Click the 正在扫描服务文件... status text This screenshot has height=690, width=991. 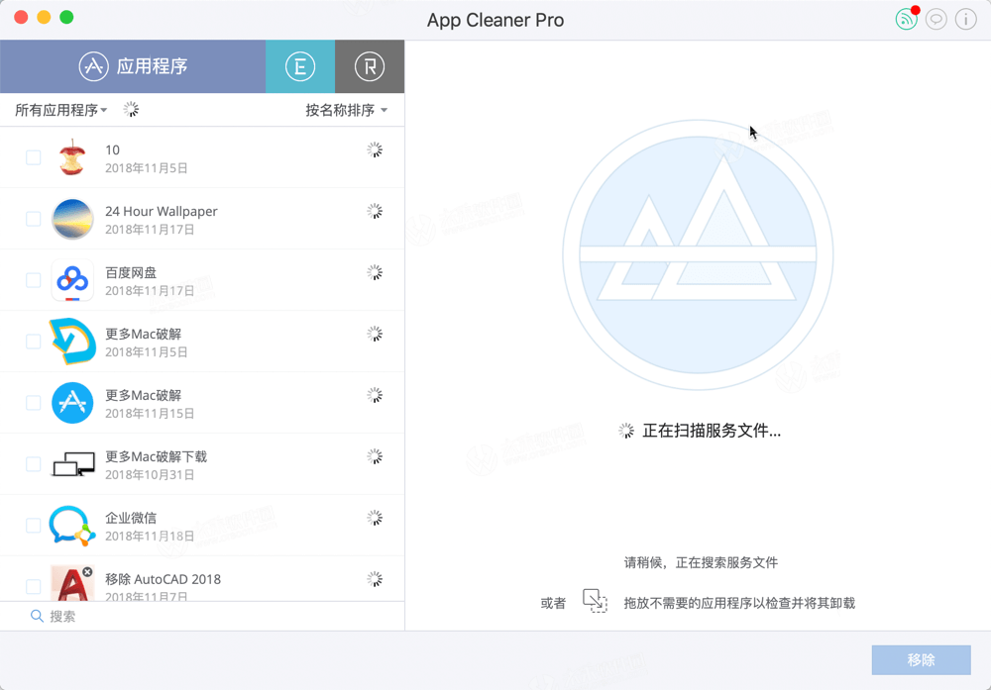[x=712, y=431]
